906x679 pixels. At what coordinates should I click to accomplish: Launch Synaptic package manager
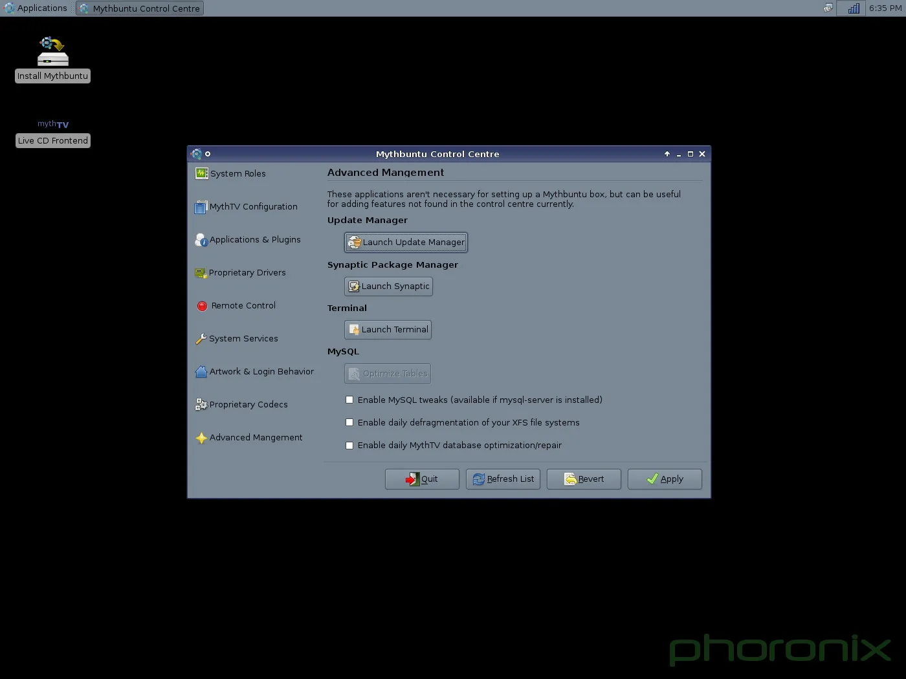coord(388,286)
